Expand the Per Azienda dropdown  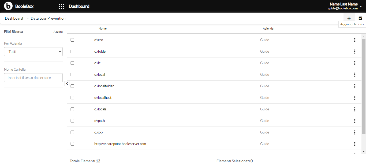tap(33, 52)
